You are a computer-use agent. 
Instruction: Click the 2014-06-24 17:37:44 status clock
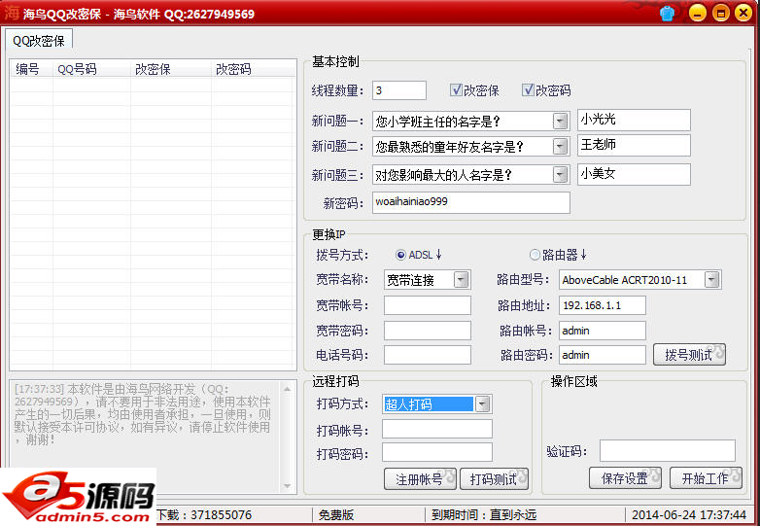tap(689, 515)
